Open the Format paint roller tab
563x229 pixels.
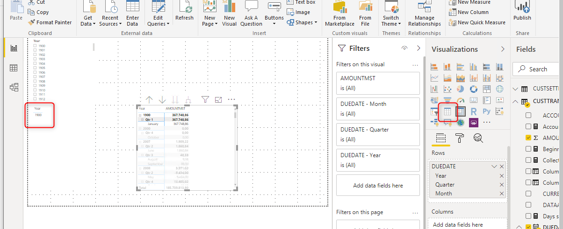459,138
